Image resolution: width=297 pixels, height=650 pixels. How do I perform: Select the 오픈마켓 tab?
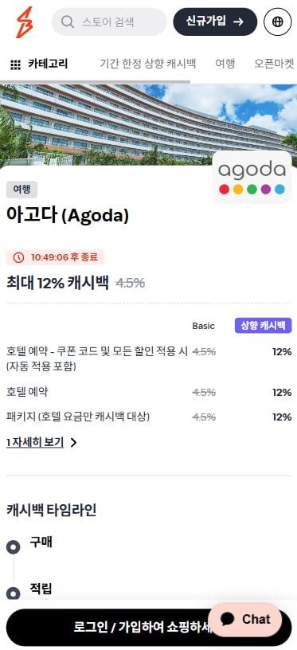[x=274, y=64]
